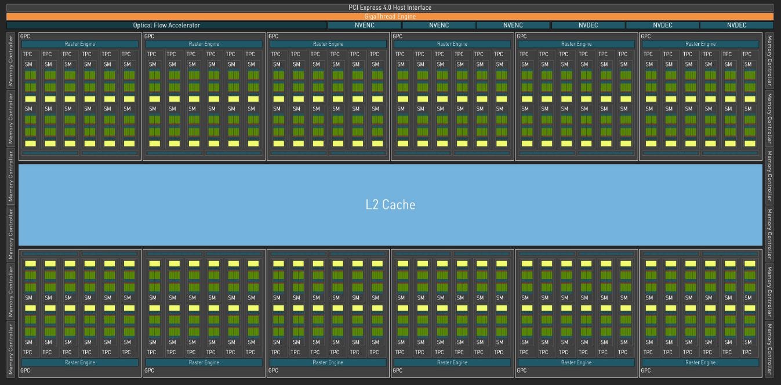This screenshot has width=781, height=385.
Task: Click the PCI Express 4.0 Host Interface bar
Action: pyautogui.click(x=390, y=8)
